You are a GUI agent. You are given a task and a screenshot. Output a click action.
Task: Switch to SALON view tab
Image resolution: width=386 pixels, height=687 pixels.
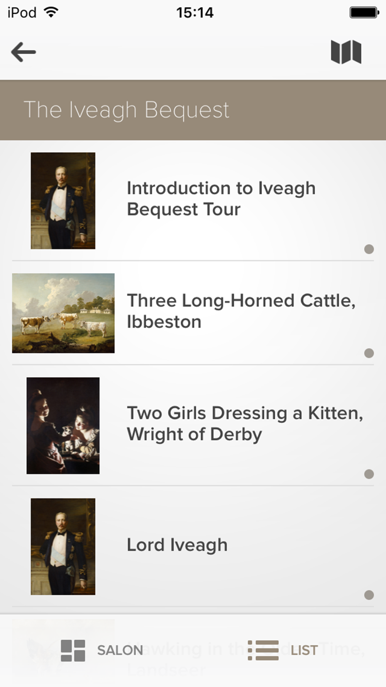(120, 650)
